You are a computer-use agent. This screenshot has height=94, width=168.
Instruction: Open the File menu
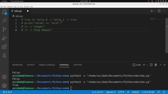[2, 7]
